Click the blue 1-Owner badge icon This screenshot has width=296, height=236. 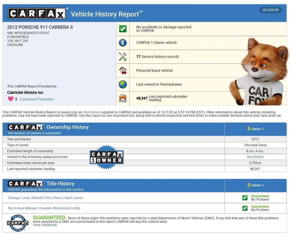pyautogui.click(x=123, y=43)
